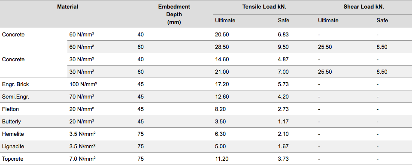412x165 pixels.
Task: Select the Safe subheader under Shear Load
Action: pos(382,21)
